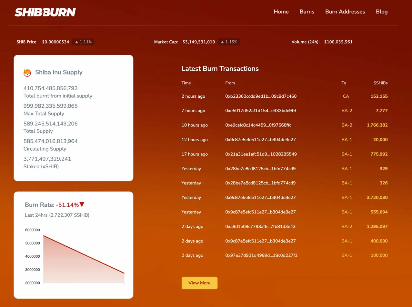Click the Market Cap 1.15% change badge
Screen dimensions: 412x307
pyautogui.click(x=229, y=42)
